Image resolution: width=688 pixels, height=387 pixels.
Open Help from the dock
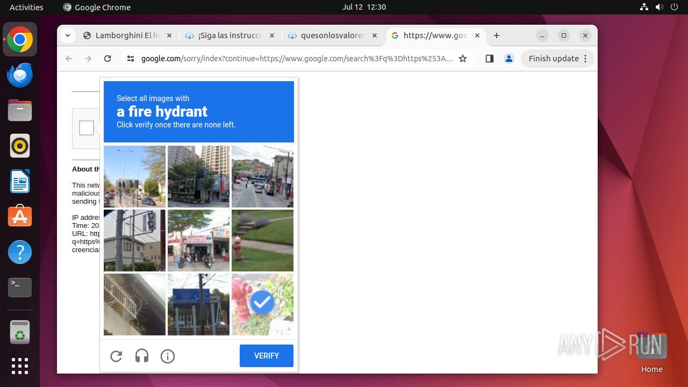tap(20, 252)
